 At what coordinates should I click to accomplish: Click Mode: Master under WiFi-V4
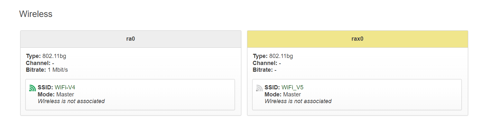tap(56, 94)
